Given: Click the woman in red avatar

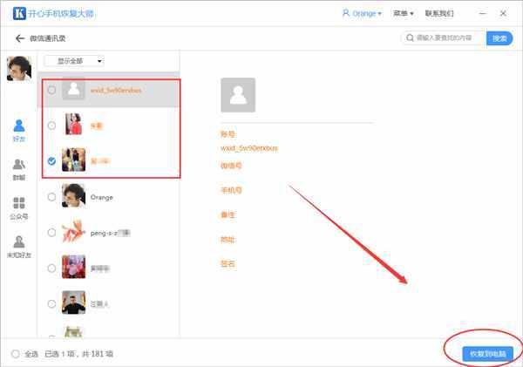Looking at the screenshot, I should tap(74, 124).
